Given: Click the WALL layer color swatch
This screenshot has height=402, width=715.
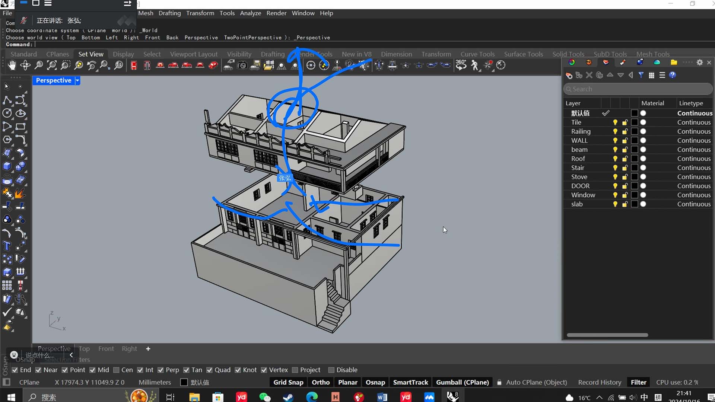Looking at the screenshot, I should point(635,141).
